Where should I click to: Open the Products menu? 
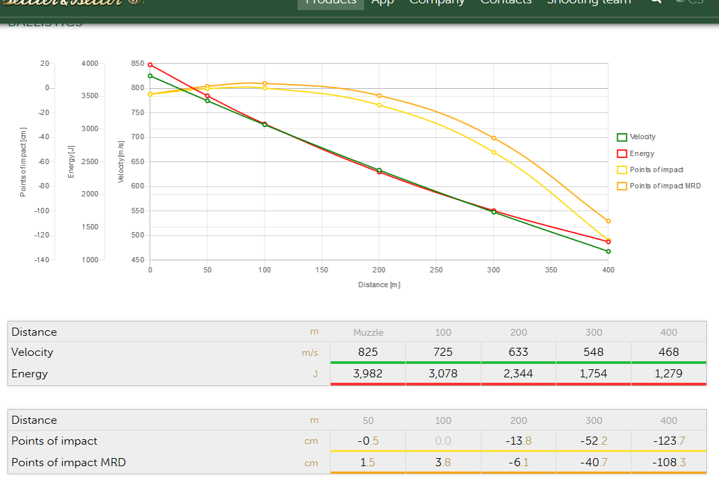click(331, 3)
